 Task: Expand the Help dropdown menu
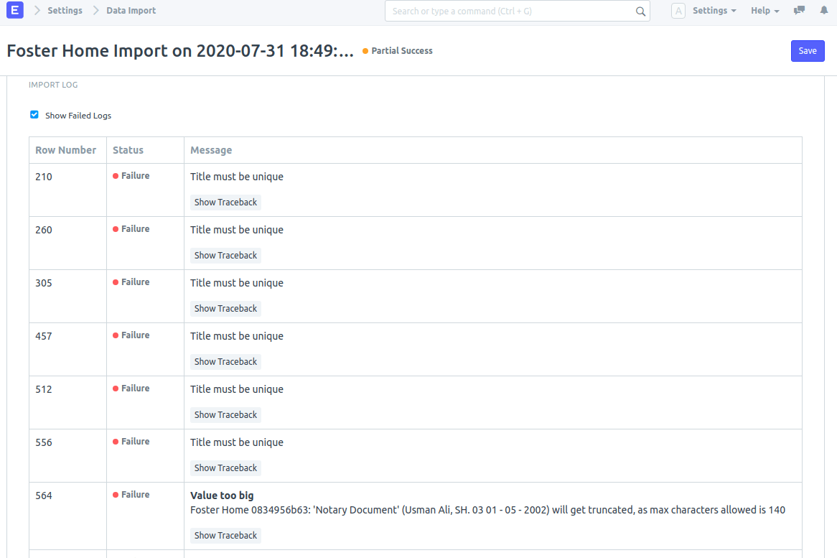coord(765,11)
